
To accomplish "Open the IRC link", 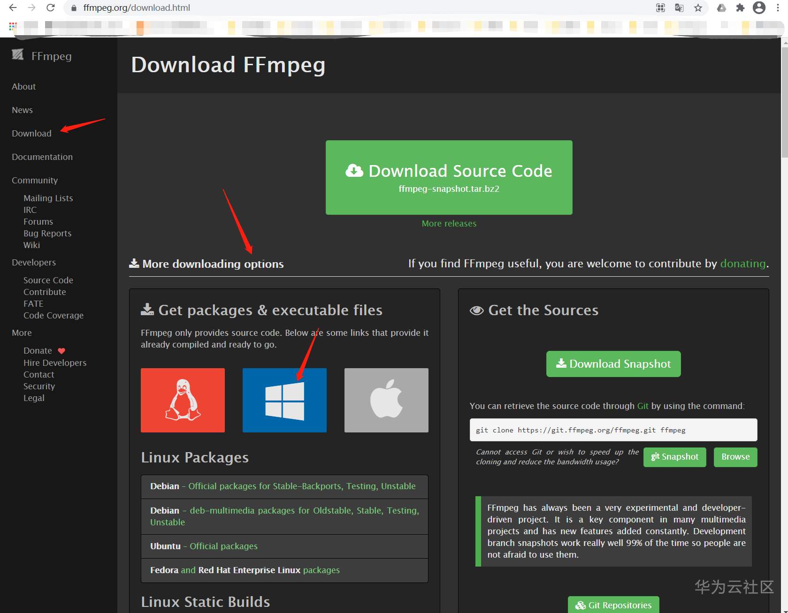I will (30, 210).
